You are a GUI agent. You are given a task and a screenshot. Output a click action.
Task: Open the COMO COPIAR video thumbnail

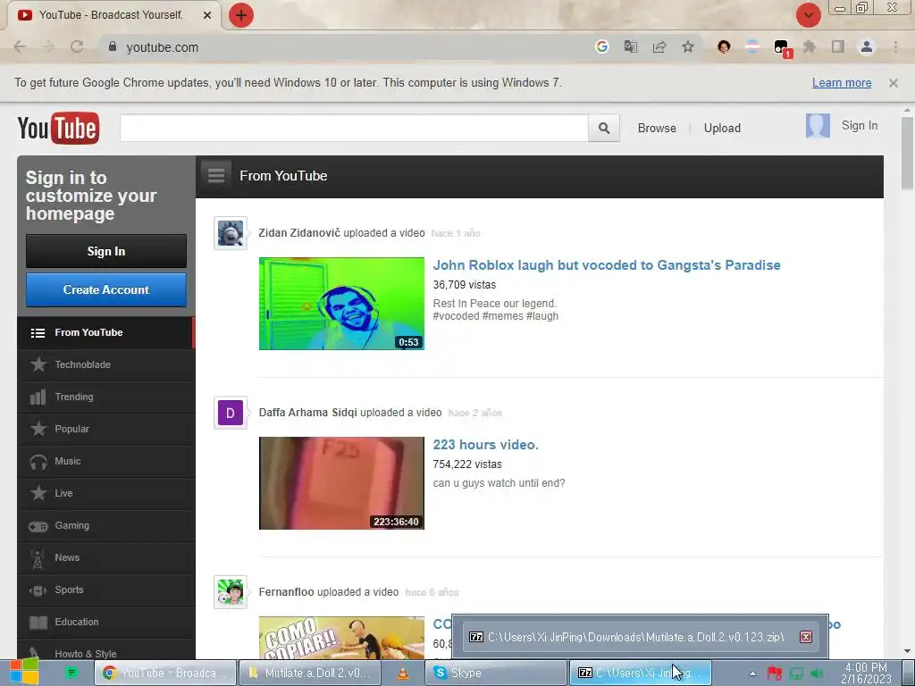pos(341,638)
